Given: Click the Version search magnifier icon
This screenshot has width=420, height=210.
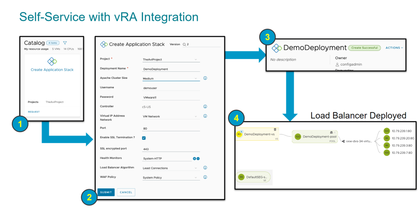Looking at the screenshot, I should [184, 44].
